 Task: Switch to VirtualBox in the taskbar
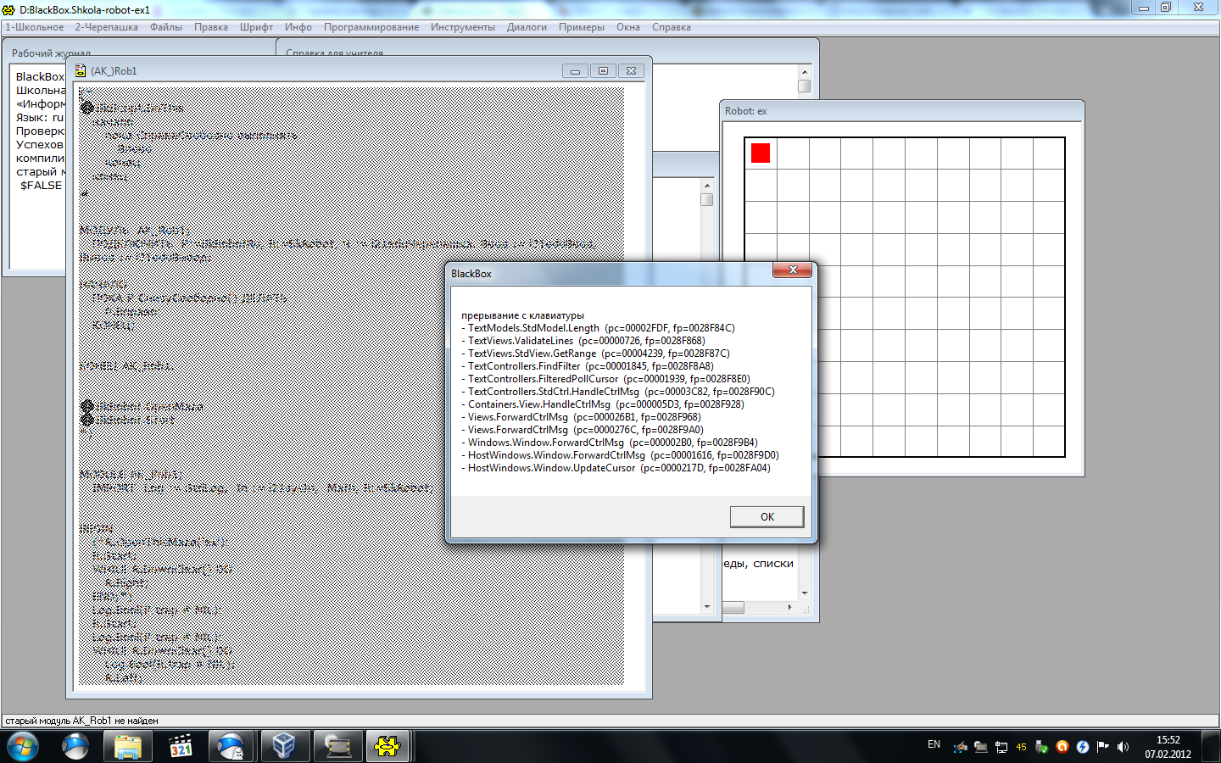coord(284,747)
